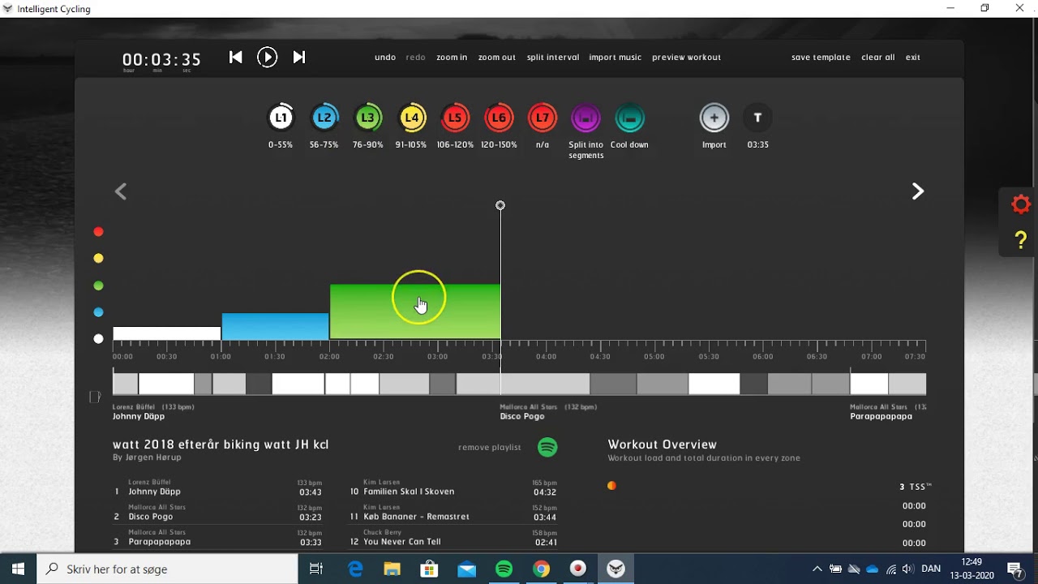Open help question mark icon
Viewport: 1038px width, 584px height.
point(1021,240)
